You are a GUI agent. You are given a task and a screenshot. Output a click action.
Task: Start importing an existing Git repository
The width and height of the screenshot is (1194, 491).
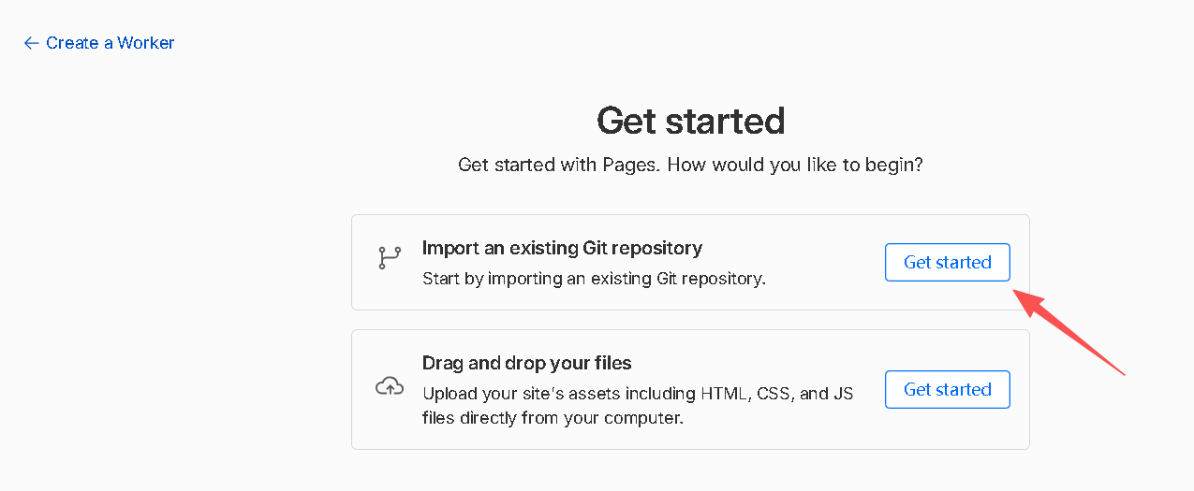tap(947, 262)
